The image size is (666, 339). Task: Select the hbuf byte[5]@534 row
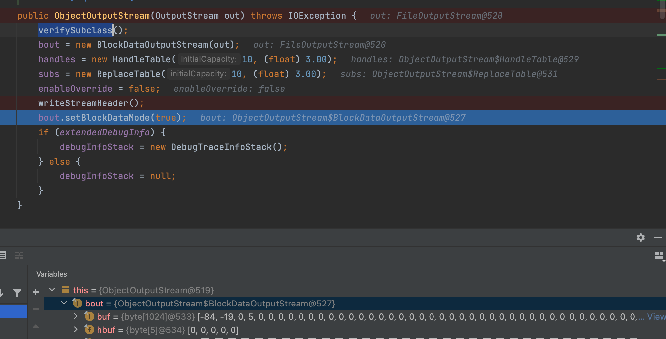click(355, 330)
